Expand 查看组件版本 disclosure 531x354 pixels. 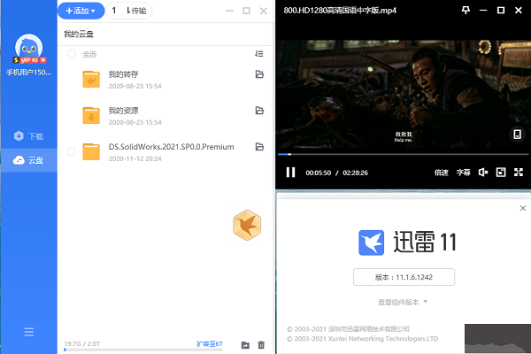(x=404, y=302)
